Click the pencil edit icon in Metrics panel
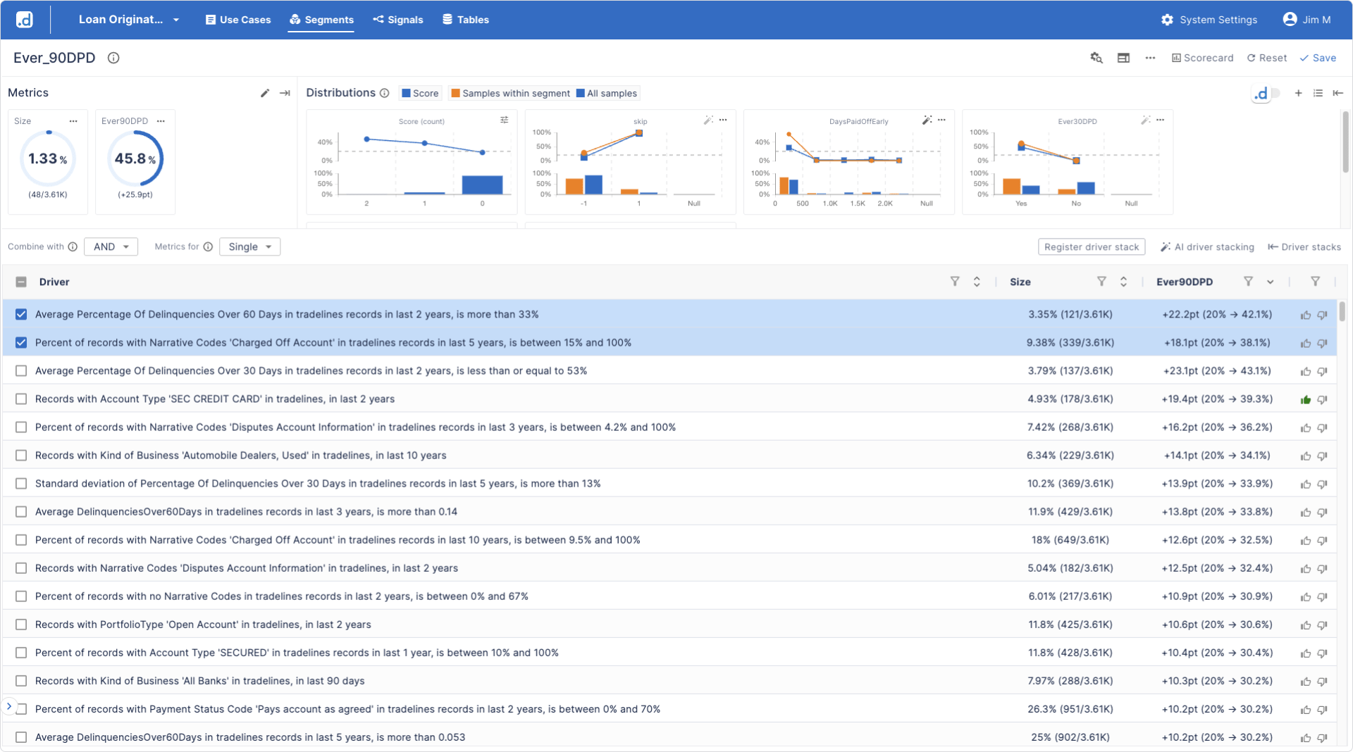The height and width of the screenshot is (752, 1353). coord(265,93)
